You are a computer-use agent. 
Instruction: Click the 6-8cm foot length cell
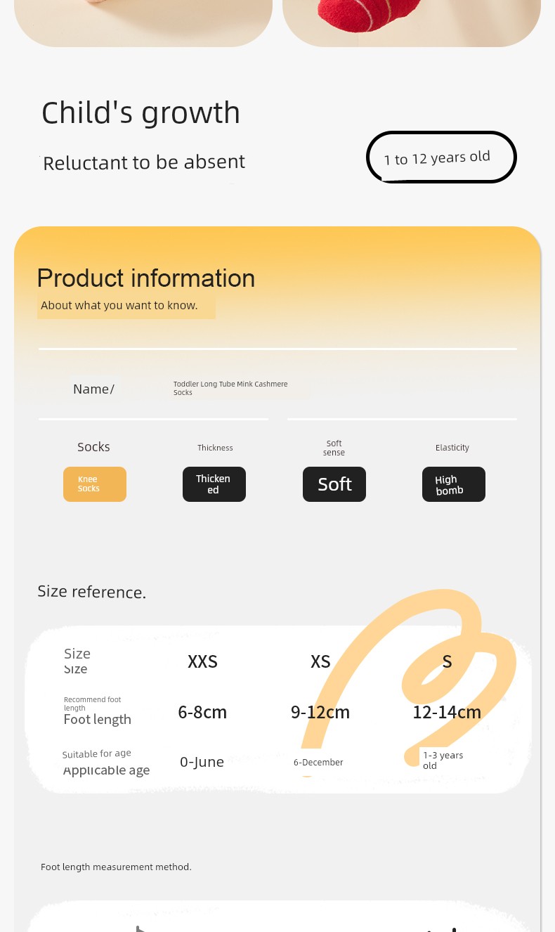pos(202,712)
